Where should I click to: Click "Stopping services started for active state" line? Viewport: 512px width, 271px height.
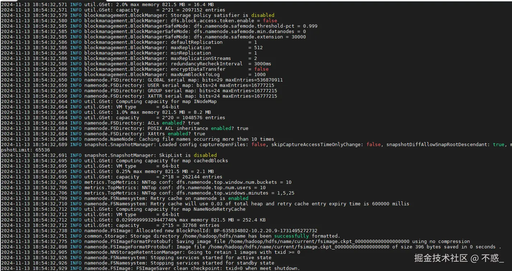tap(136, 258)
